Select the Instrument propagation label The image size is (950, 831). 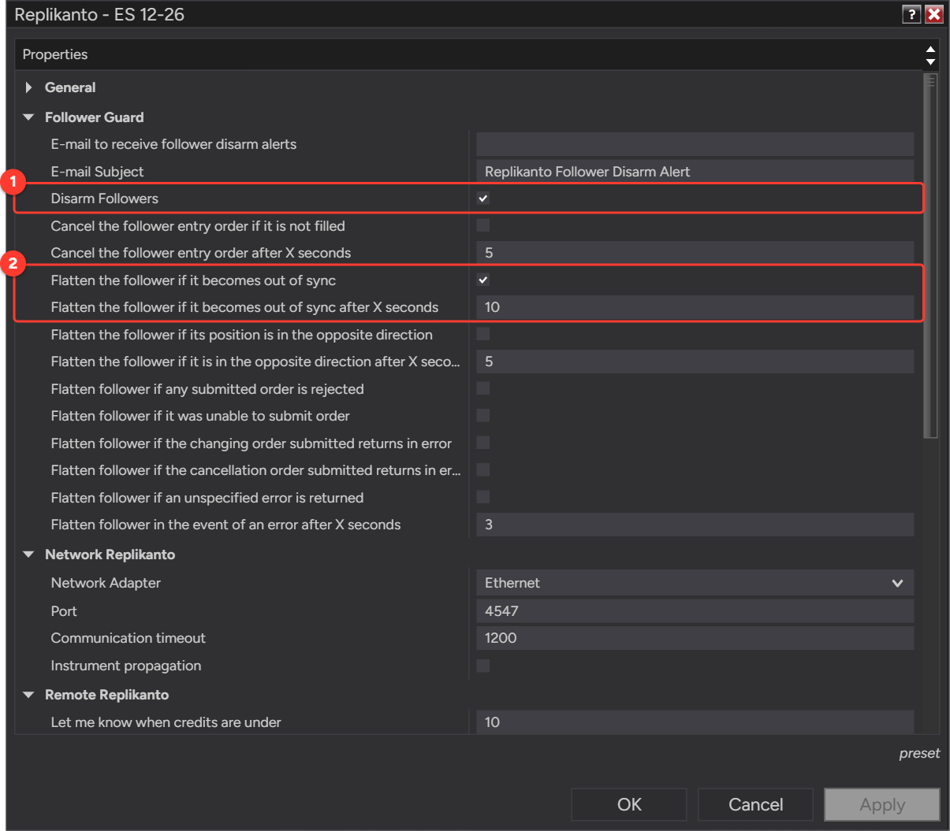(x=126, y=666)
